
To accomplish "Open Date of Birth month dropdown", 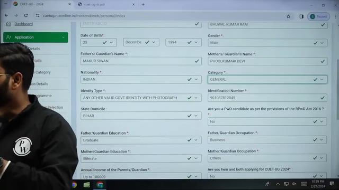I will (x=141, y=42).
